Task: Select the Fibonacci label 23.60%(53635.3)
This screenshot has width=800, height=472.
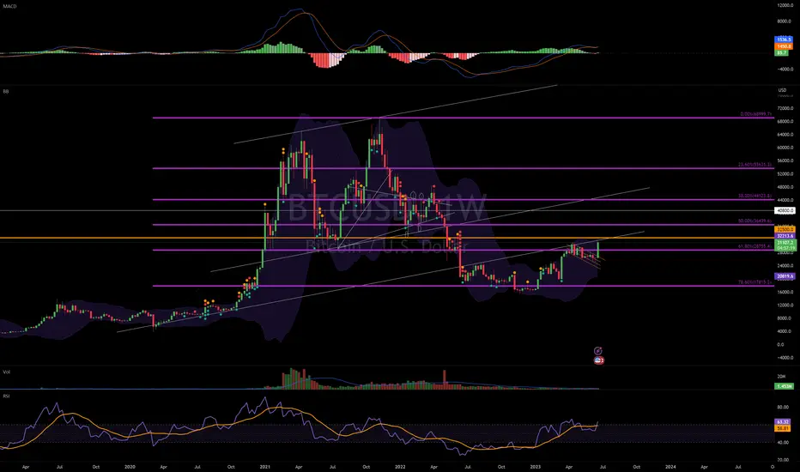Action: pyautogui.click(x=755, y=165)
